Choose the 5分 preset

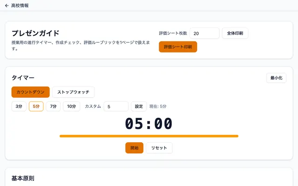tap(36, 106)
